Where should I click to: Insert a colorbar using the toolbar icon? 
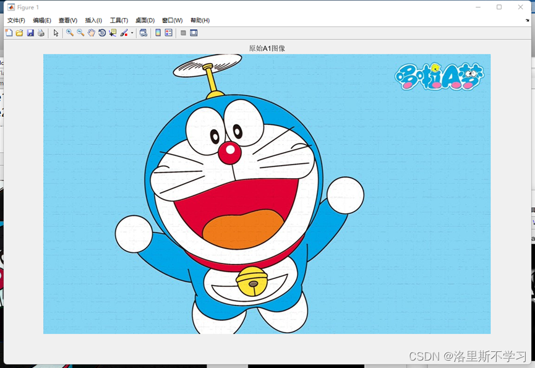[x=158, y=33]
